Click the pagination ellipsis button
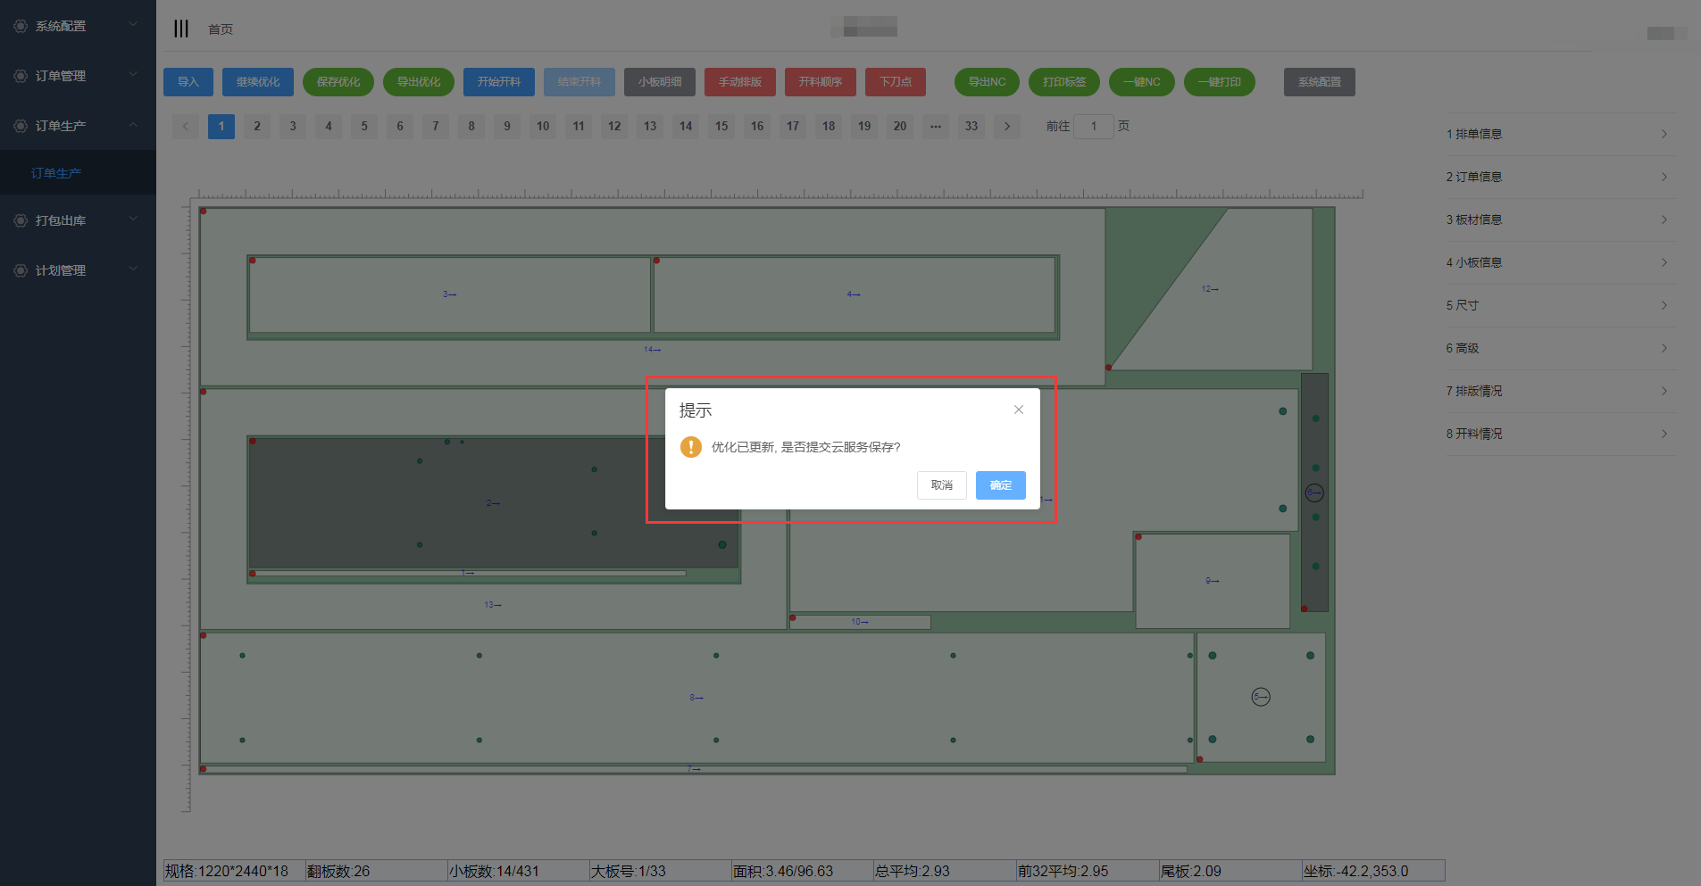Screen dimensions: 1701x886 click(935, 127)
